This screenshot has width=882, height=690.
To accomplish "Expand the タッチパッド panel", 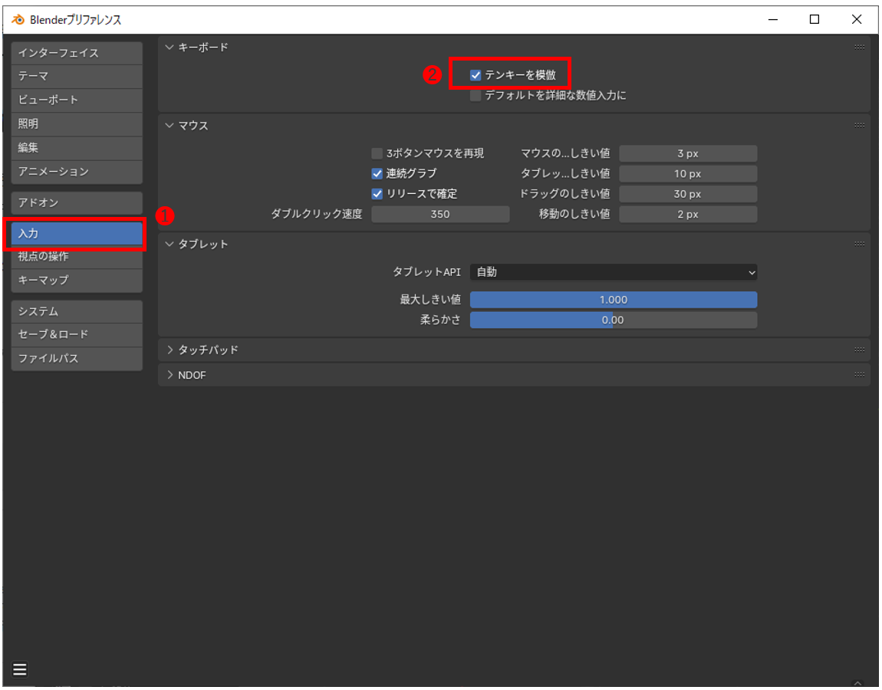I will coord(169,350).
